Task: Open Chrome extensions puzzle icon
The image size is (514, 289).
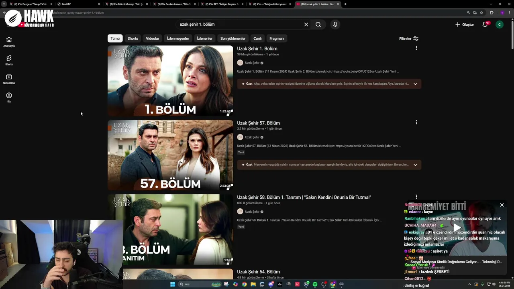Action: tap(492, 12)
